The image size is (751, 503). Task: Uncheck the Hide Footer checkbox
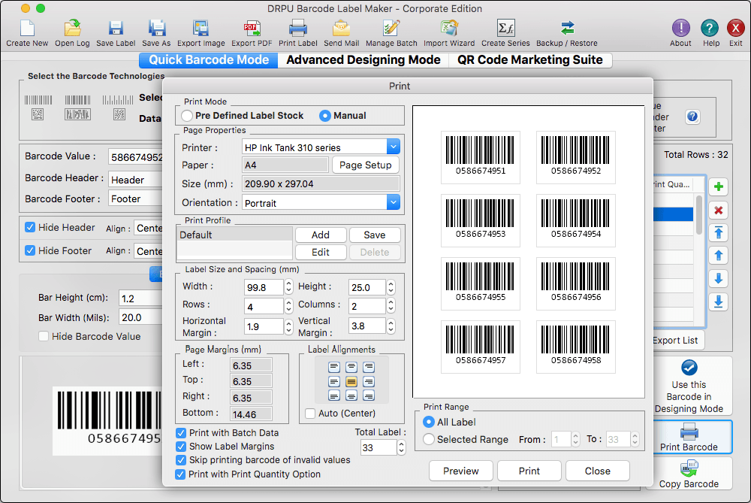30,250
